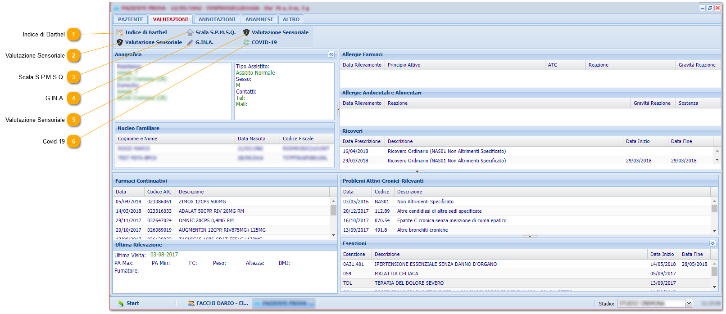Image resolution: width=726 pixels, height=314 pixels.
Task: Sort Nucleo Familiare by Cognome e Nome
Action: coord(175,139)
